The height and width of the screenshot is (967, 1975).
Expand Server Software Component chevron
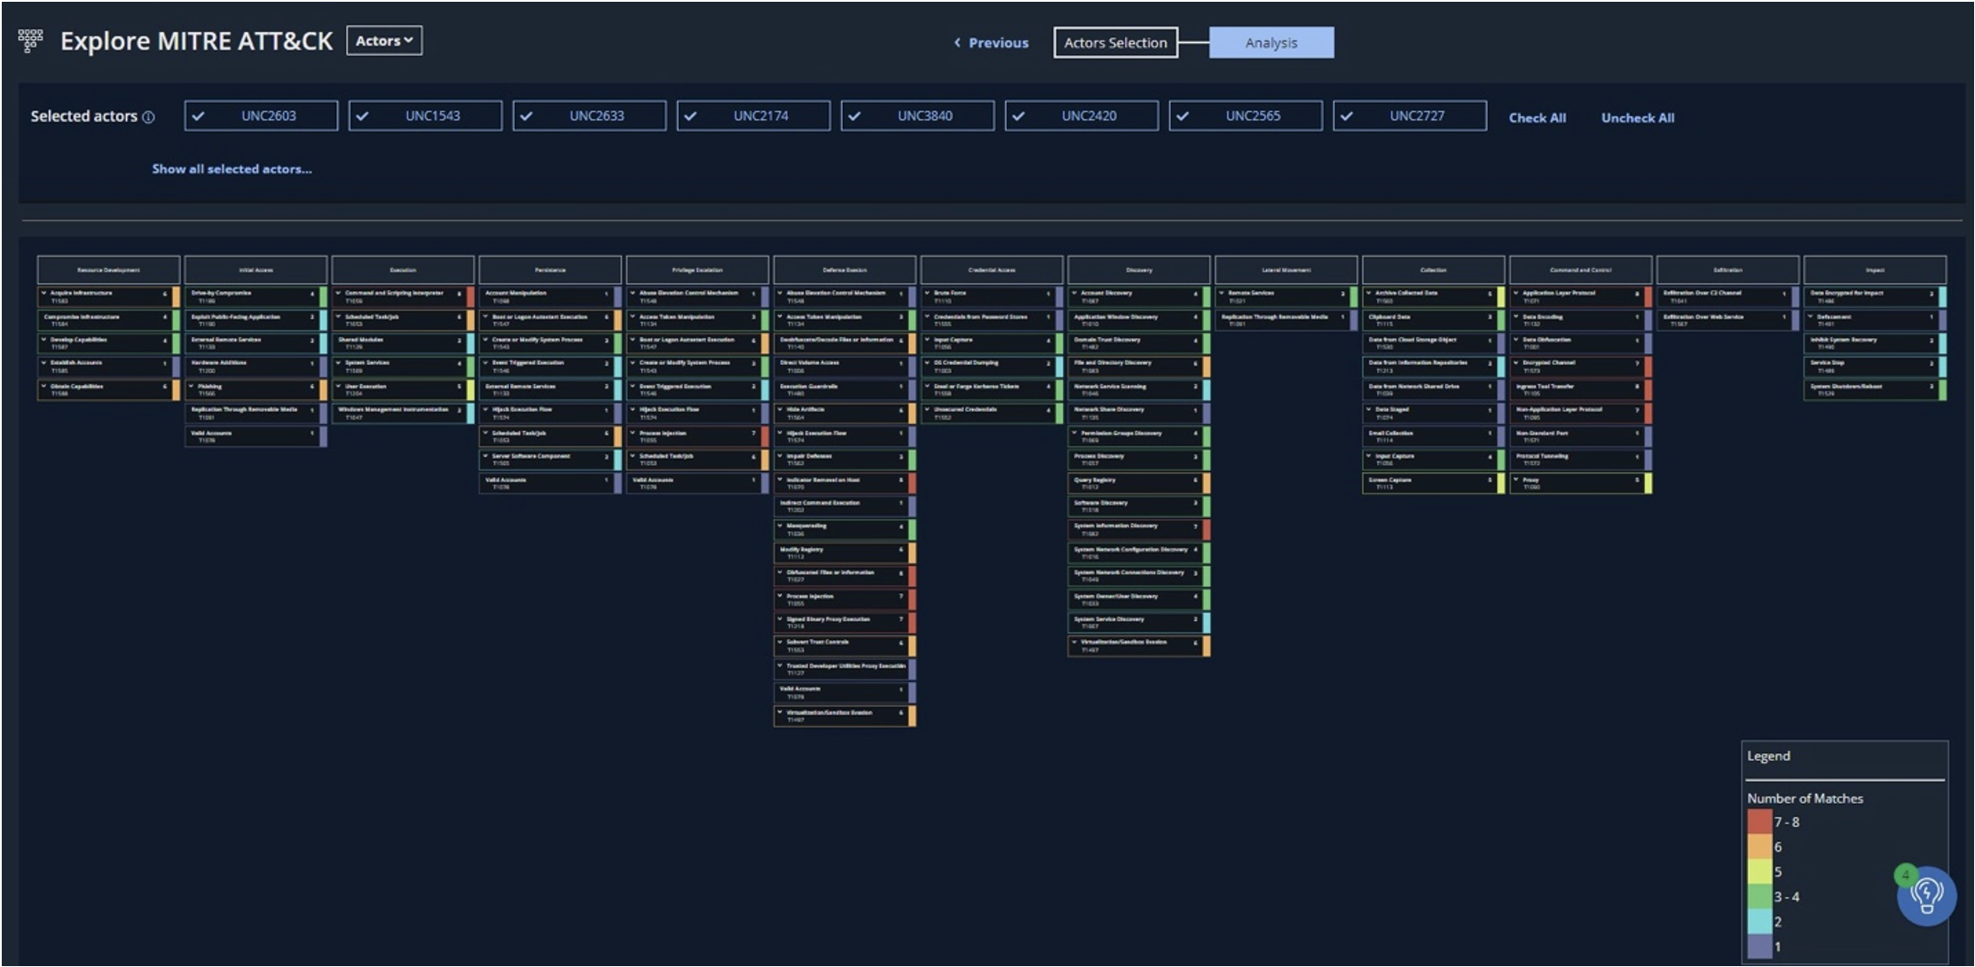pyautogui.click(x=485, y=456)
